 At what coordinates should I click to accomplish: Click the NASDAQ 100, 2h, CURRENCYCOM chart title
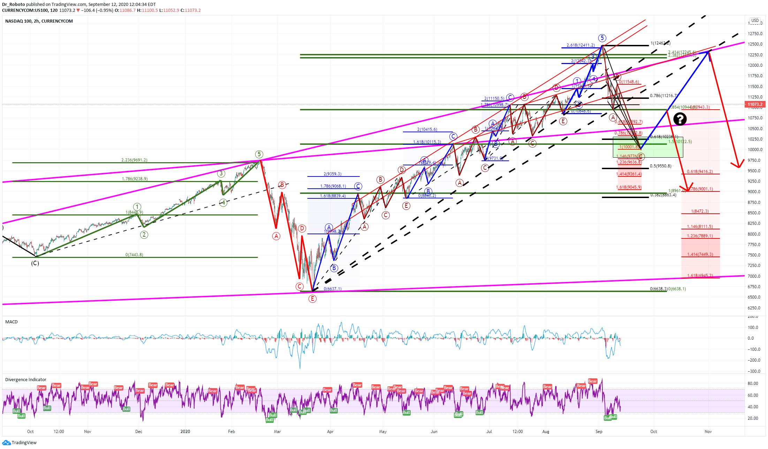click(x=39, y=21)
